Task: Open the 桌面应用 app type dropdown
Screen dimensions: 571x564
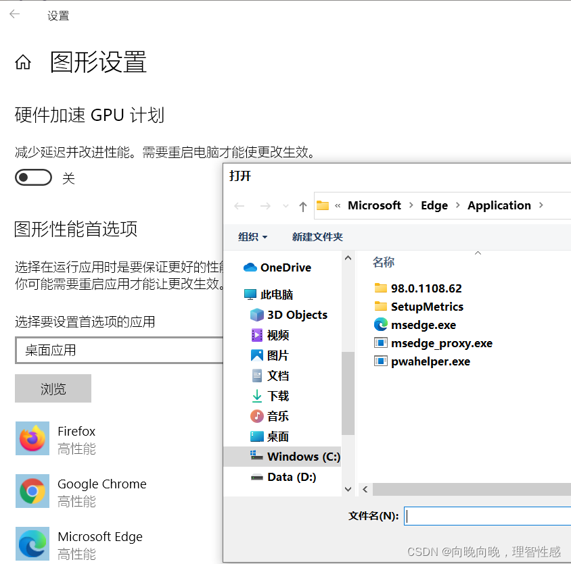Action: coord(119,350)
